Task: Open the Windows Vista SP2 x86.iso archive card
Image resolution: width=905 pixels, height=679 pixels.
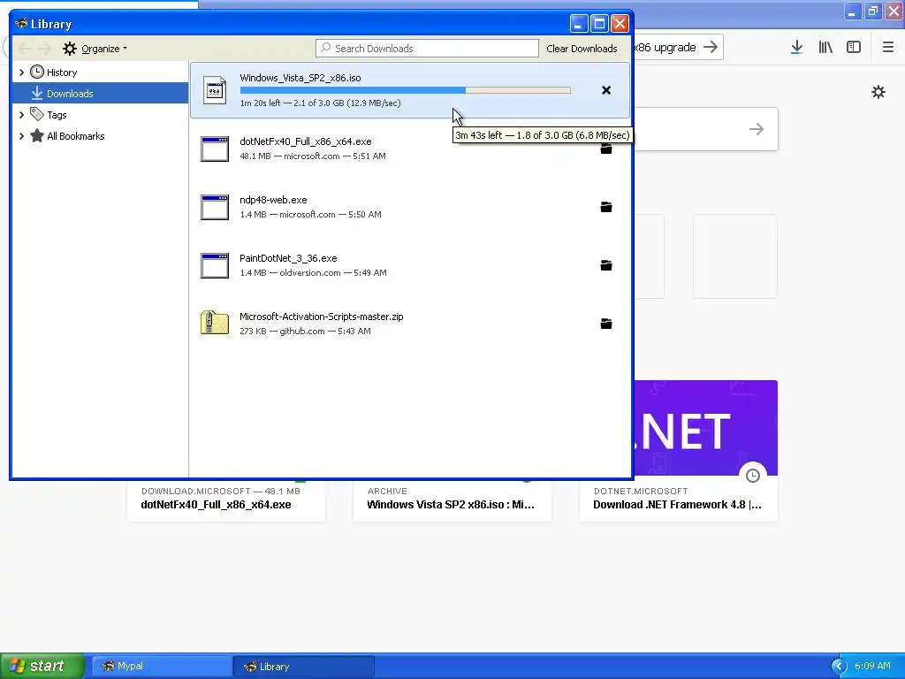Action: 452,500
